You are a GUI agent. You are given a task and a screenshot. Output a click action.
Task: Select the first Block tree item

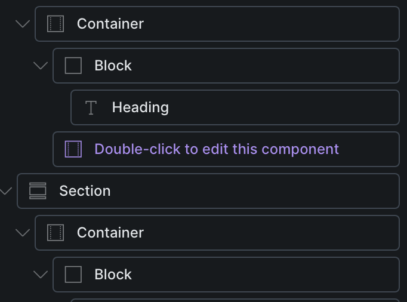click(x=226, y=66)
